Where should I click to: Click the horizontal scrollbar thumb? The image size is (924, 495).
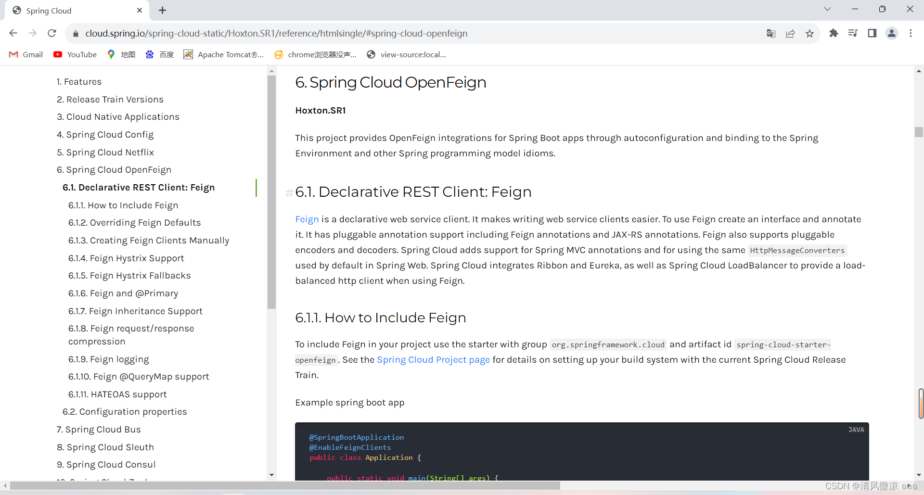tap(285, 486)
